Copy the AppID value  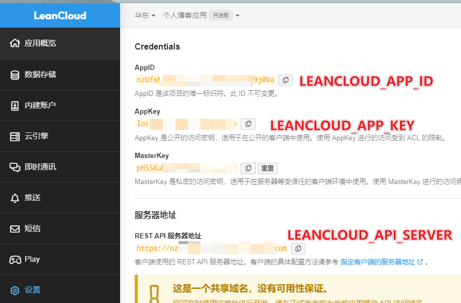tap(285, 80)
